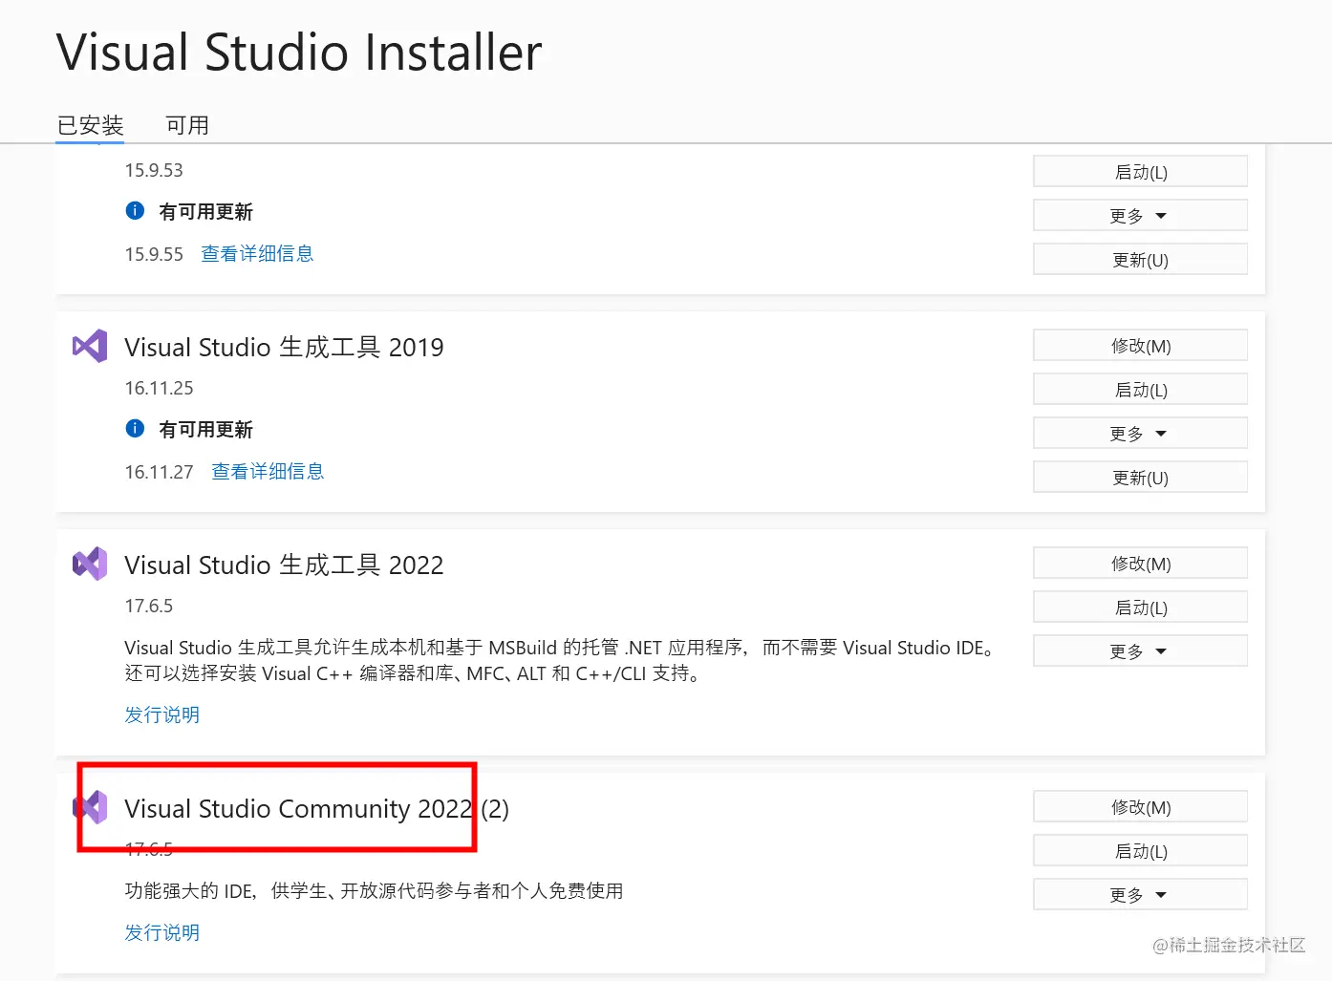Image resolution: width=1332 pixels, height=981 pixels.
Task: Click version number 16.11.25 text
Action: pyautogui.click(x=159, y=388)
